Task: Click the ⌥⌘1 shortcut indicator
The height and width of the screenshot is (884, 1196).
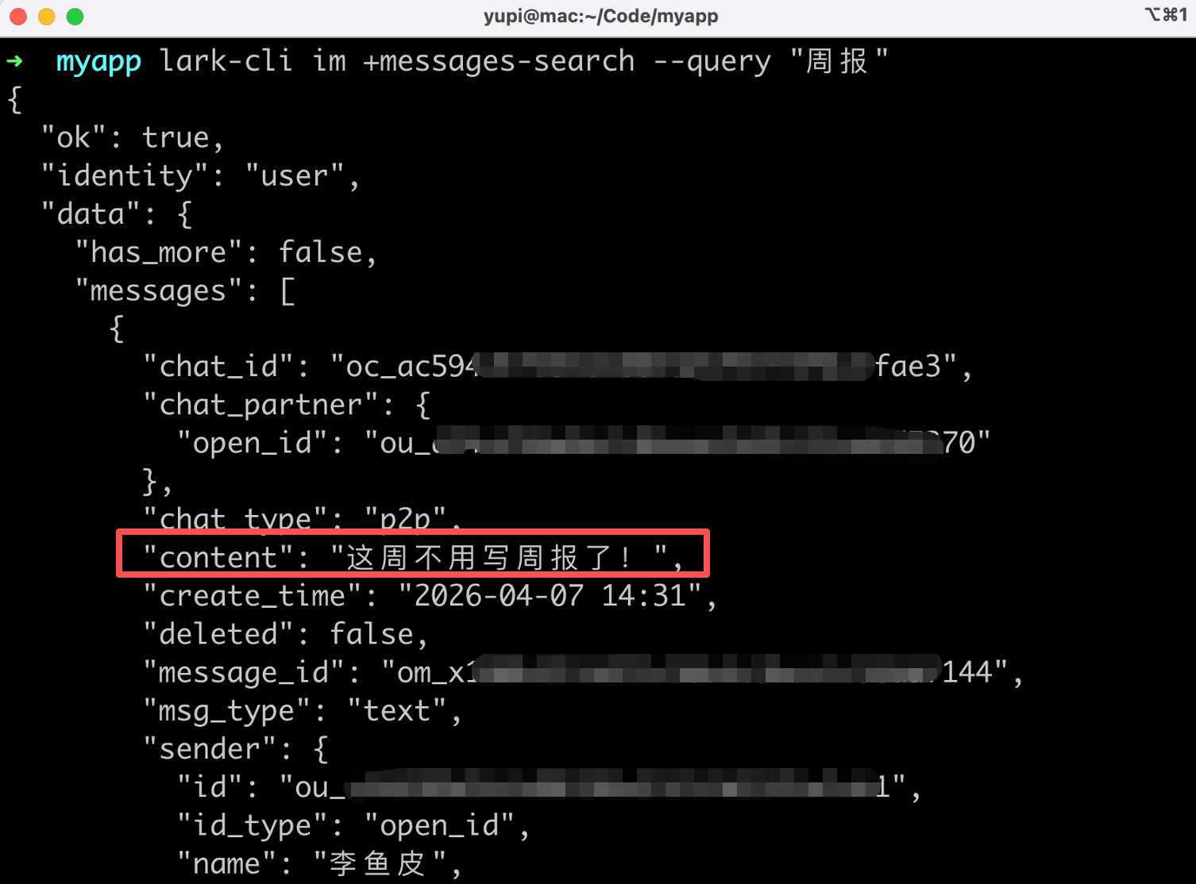Action: [1166, 14]
